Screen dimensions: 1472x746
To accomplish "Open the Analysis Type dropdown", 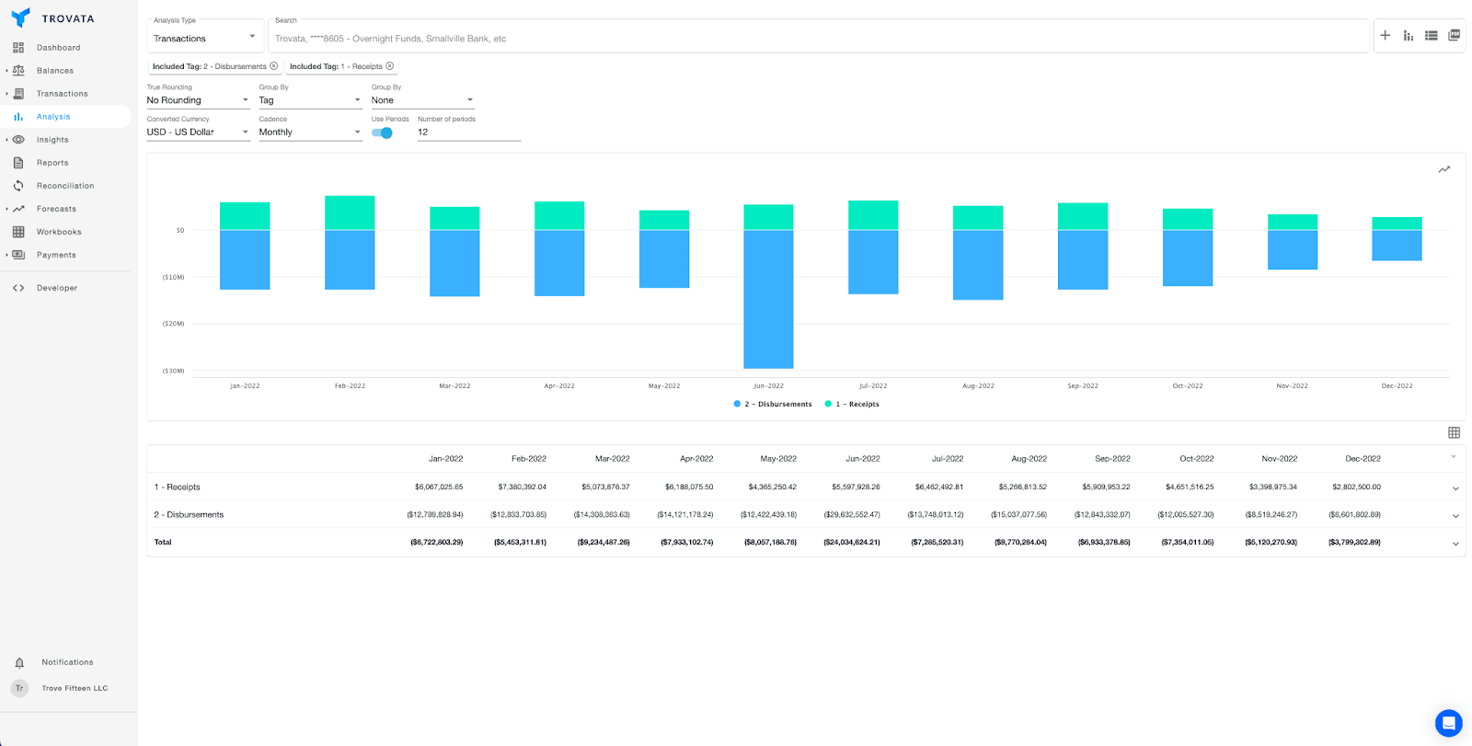I will tap(204, 38).
